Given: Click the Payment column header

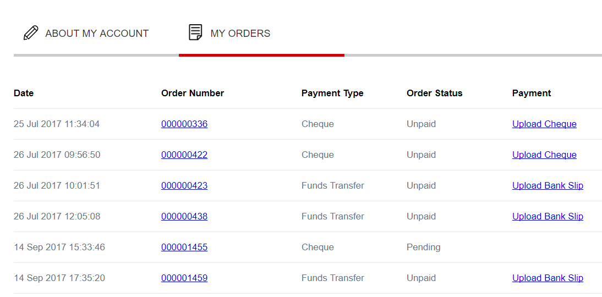Looking at the screenshot, I should click(532, 93).
